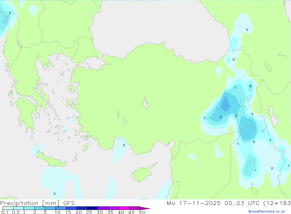Click the 'Precipitation [mm]' title text

tap(30, 203)
